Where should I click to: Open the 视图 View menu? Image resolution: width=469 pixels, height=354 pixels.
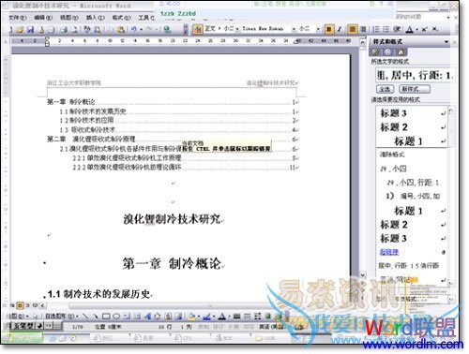coord(69,18)
